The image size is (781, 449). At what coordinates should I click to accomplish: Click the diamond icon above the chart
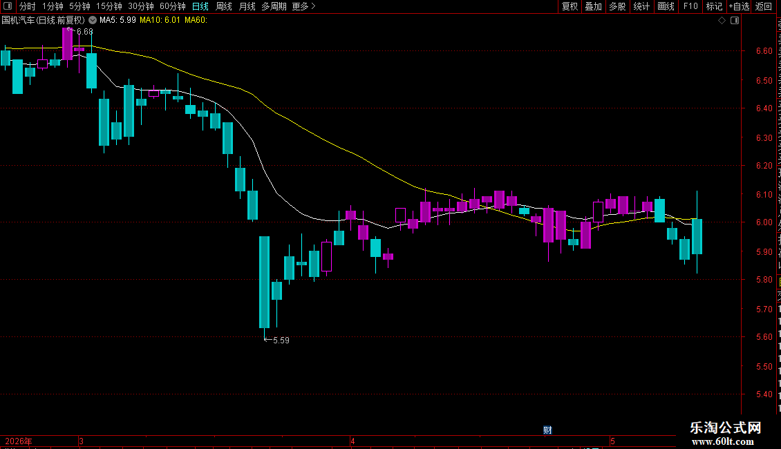(722, 21)
